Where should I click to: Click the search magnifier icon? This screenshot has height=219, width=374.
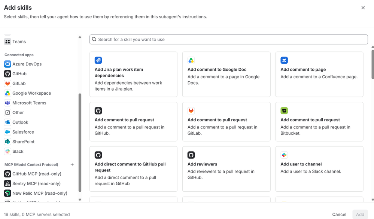point(94,39)
